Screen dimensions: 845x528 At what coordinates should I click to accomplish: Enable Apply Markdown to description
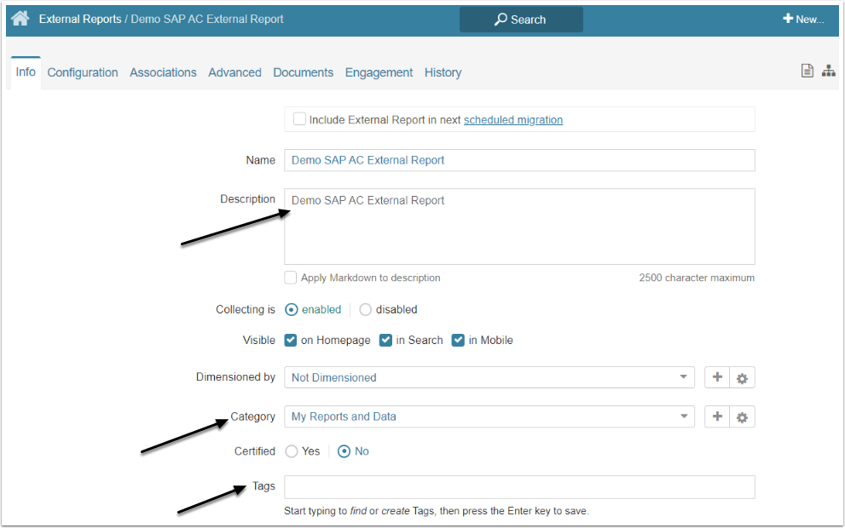point(291,278)
